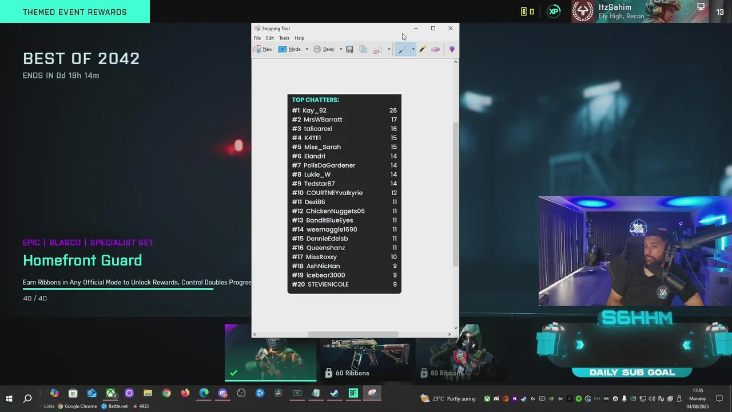Viewport: 732px width, 412px height.
Task: Open the Xbox app from the taskbar
Action: tap(110, 393)
